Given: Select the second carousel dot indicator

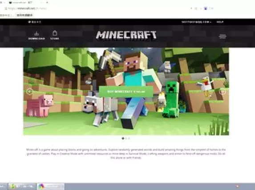Looking at the screenshot, I should [126, 138].
